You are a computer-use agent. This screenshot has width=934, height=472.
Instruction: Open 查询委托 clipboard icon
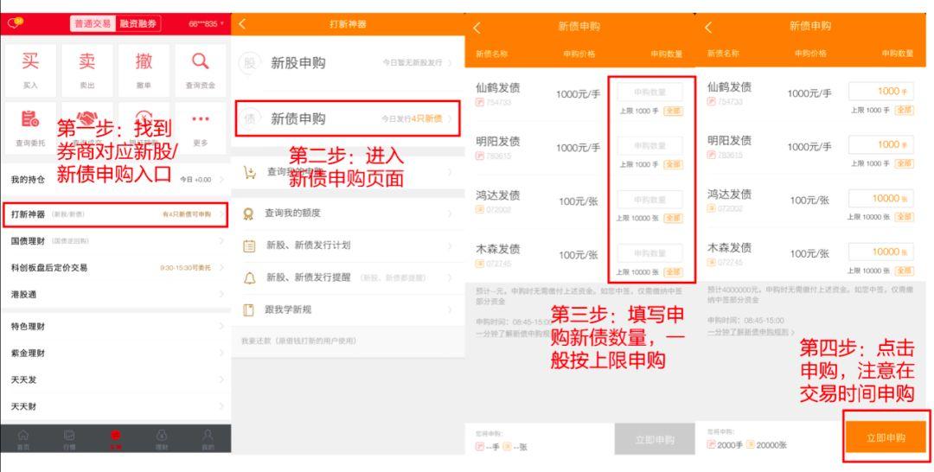pos(29,118)
